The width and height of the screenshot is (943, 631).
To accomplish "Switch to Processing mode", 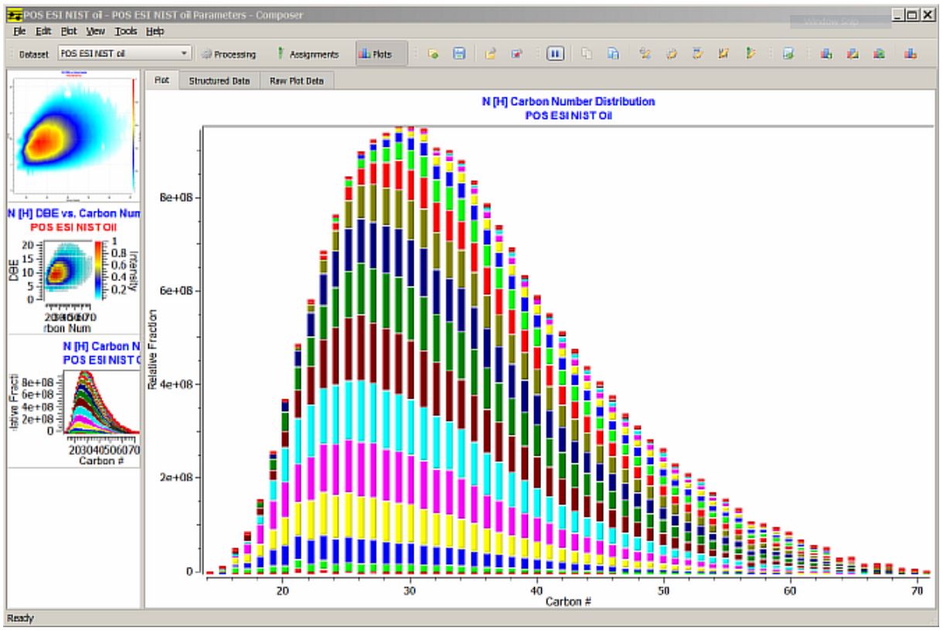I will pyautogui.click(x=228, y=55).
